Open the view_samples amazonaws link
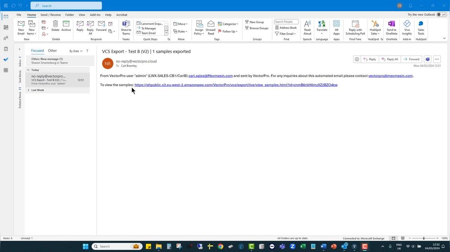Screen dimensions: 450x252 click(236, 85)
